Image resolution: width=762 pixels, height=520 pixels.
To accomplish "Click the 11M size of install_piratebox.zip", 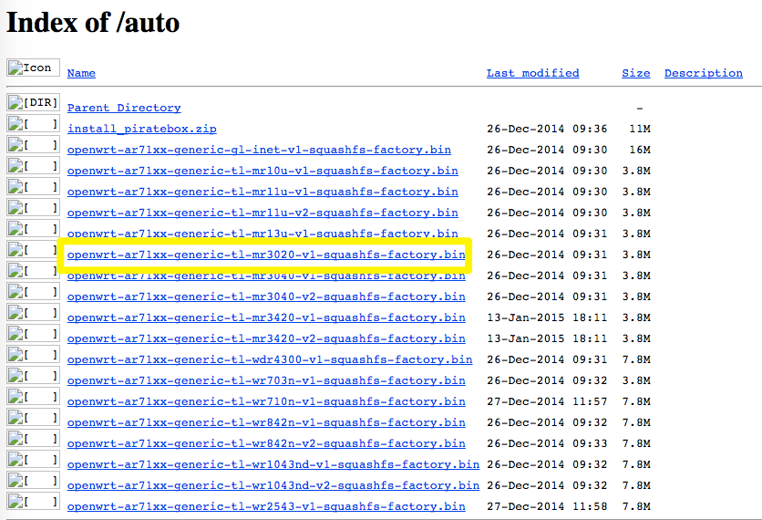I will click(640, 129).
